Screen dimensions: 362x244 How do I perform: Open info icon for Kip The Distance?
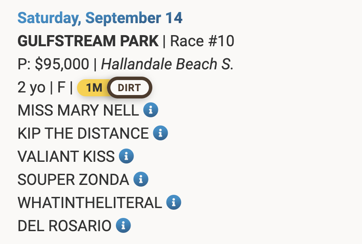(x=160, y=133)
